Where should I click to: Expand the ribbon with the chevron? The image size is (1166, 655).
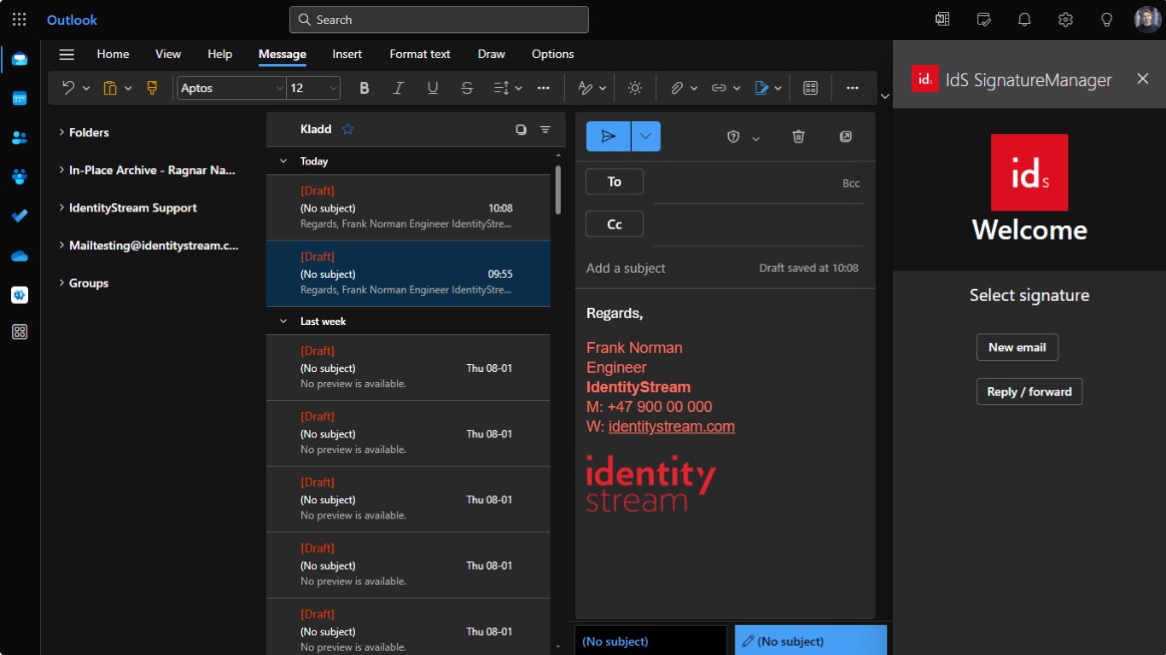[x=884, y=96]
